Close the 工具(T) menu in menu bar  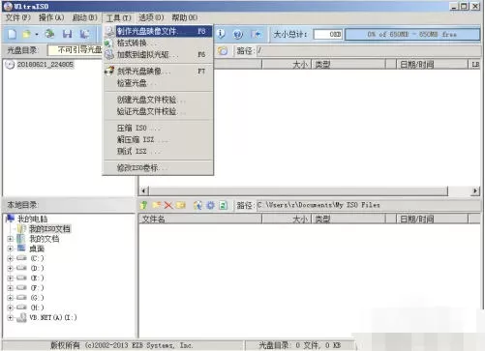click(x=118, y=18)
